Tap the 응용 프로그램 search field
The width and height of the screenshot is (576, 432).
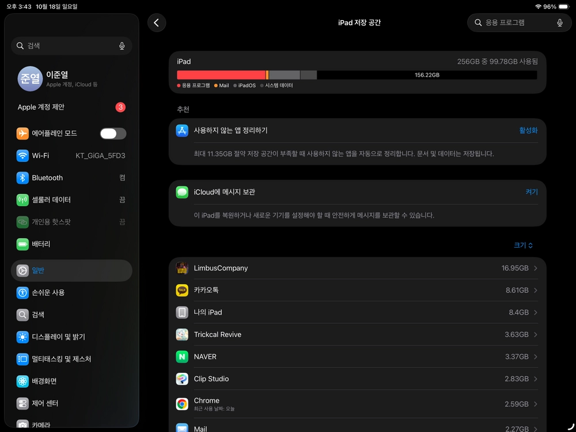click(519, 23)
